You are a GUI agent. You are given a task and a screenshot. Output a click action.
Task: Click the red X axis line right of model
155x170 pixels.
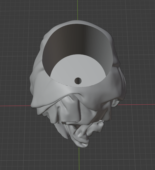(x=136, y=105)
